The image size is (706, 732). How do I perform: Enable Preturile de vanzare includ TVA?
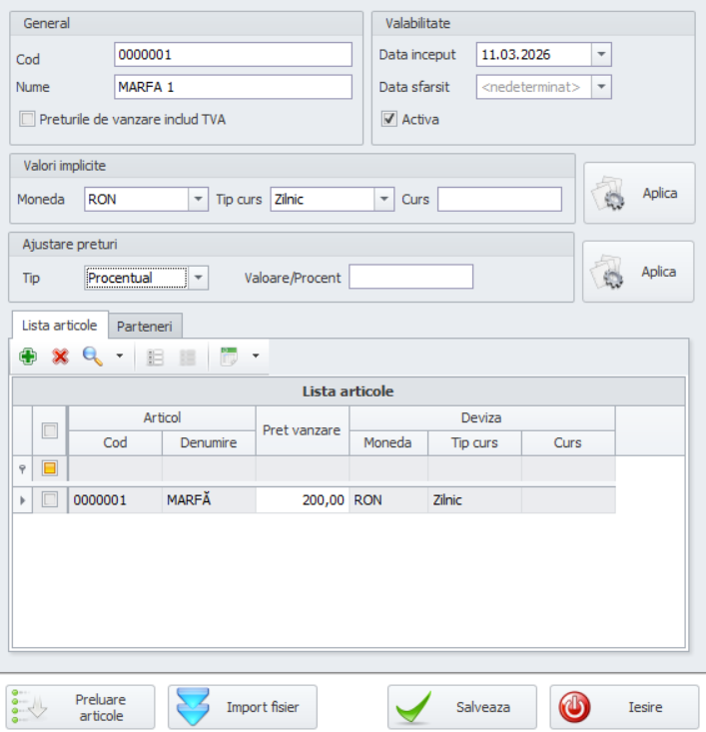coord(28,120)
